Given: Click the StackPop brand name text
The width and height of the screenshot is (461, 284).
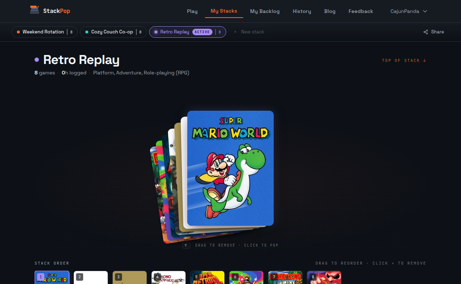Looking at the screenshot, I should [x=57, y=11].
